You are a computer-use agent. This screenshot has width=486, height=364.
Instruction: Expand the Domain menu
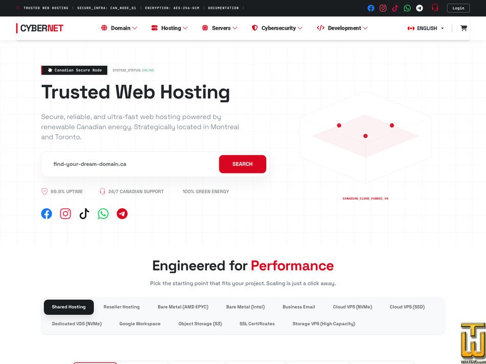coord(119,28)
